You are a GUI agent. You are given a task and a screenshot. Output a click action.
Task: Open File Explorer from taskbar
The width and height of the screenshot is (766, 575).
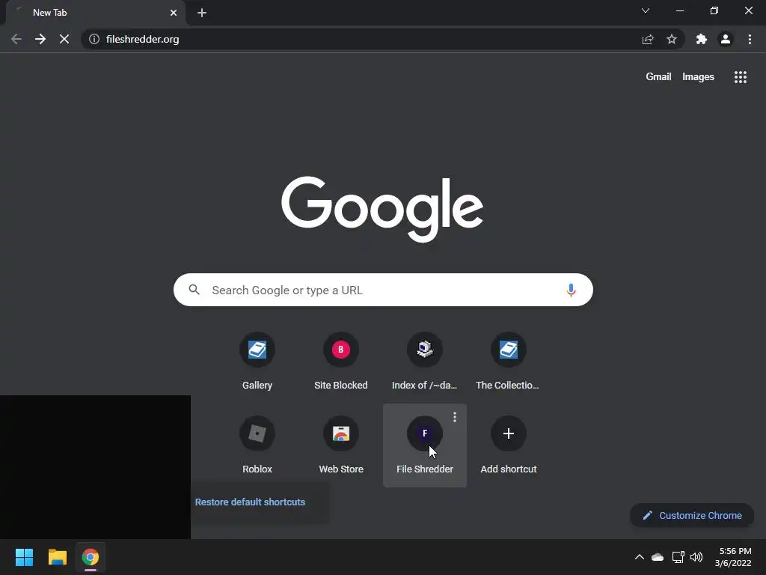click(57, 557)
